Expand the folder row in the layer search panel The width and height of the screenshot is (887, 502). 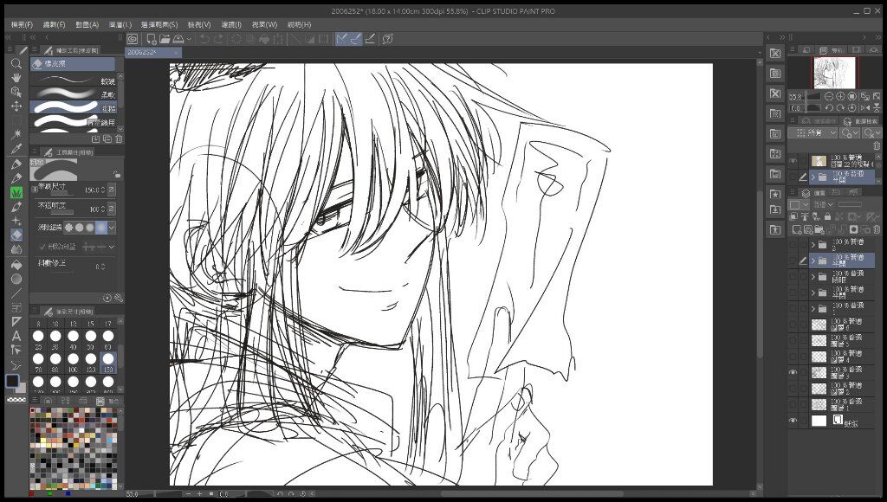coord(813,177)
